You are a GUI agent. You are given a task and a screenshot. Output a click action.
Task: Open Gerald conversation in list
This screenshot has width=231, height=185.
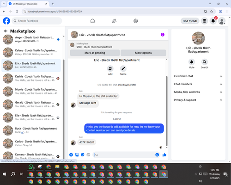tap(31, 105)
